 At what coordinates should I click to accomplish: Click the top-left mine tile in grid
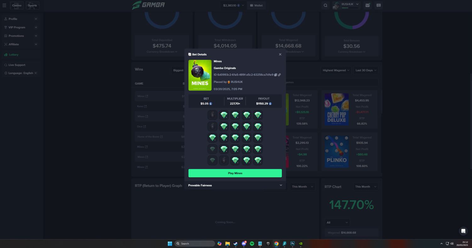(212, 115)
